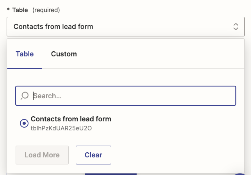Click the required asterisk marker
This screenshot has height=175, width=251.
pyautogui.click(x=8, y=9)
